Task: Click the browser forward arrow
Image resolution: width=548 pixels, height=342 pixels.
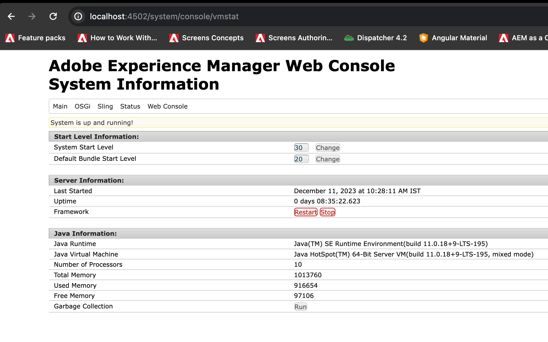Action: [32, 16]
